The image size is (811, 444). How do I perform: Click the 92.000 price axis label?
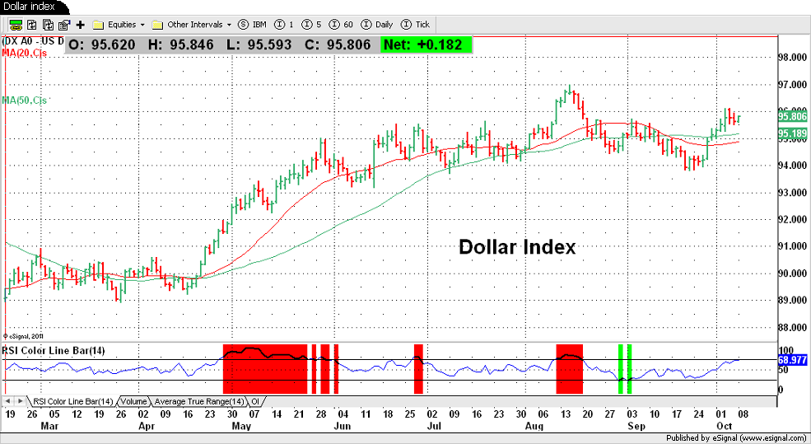tap(792, 219)
